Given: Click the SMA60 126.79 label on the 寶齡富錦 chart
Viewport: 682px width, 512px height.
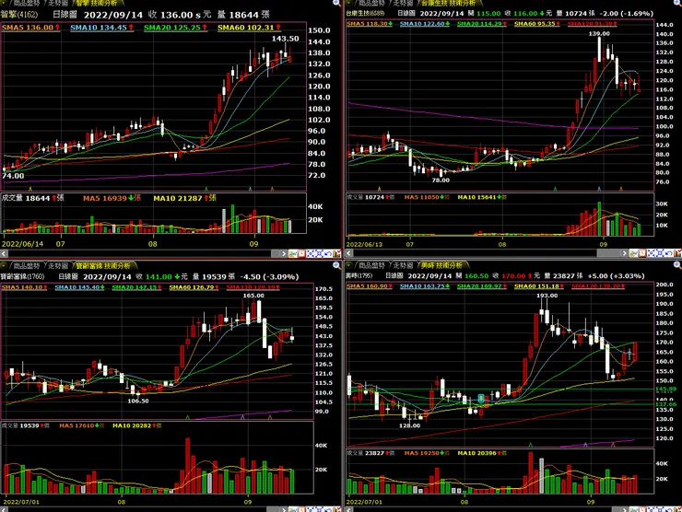Looking at the screenshot, I should [194, 287].
